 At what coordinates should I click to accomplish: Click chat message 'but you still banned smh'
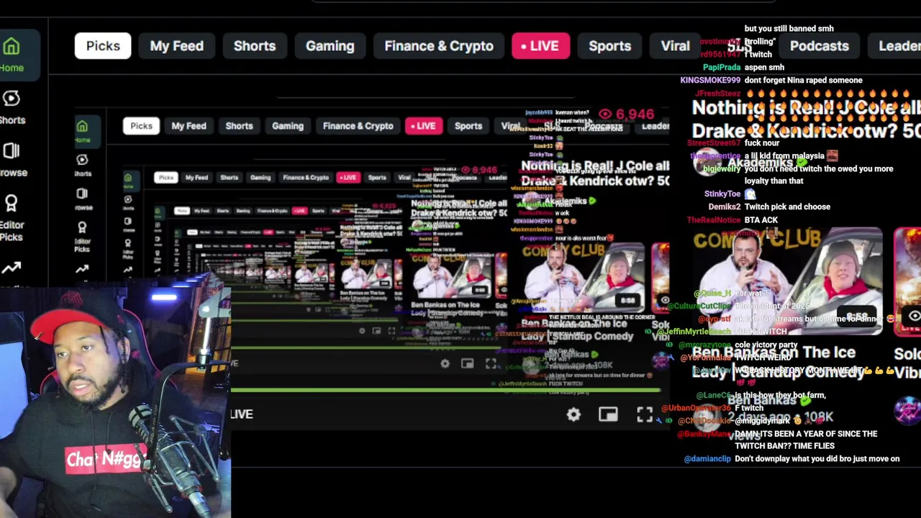coord(789,29)
